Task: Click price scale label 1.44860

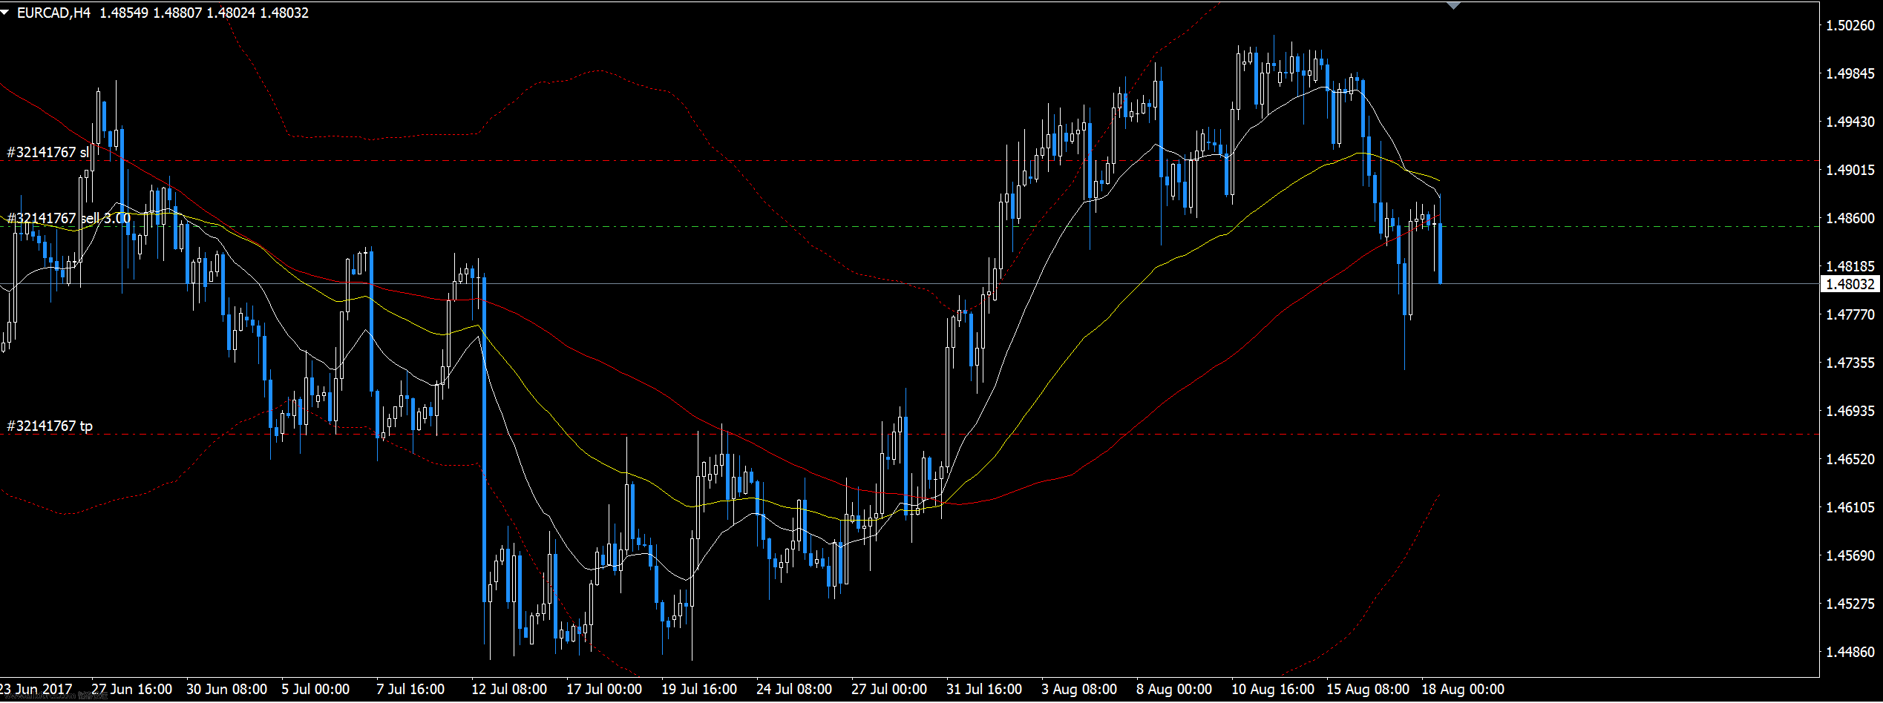Action: [1850, 652]
